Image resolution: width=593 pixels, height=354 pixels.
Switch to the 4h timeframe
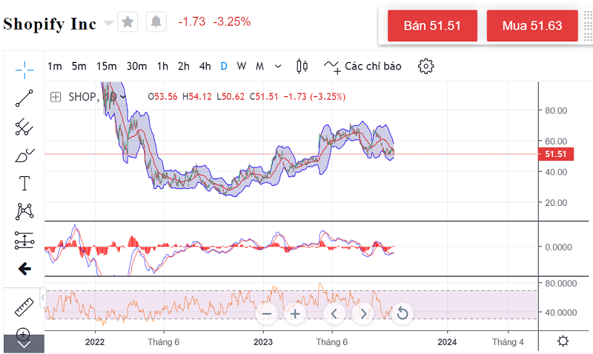[205, 66]
